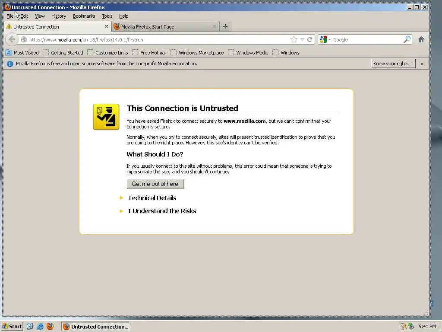Image resolution: width=442 pixels, height=332 pixels.
Task: Open the Tools menu
Action: click(107, 16)
